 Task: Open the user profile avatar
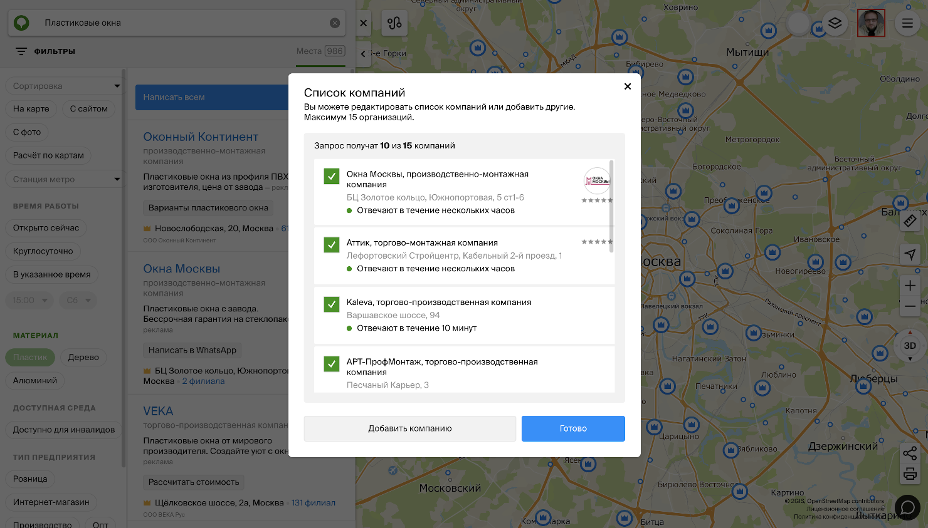point(871,23)
